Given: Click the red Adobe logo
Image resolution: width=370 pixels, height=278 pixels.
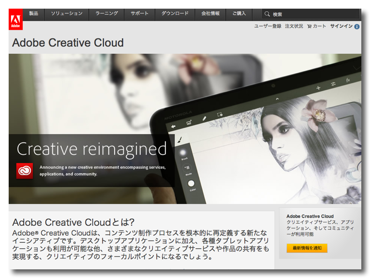Looking at the screenshot, I should [15, 19].
